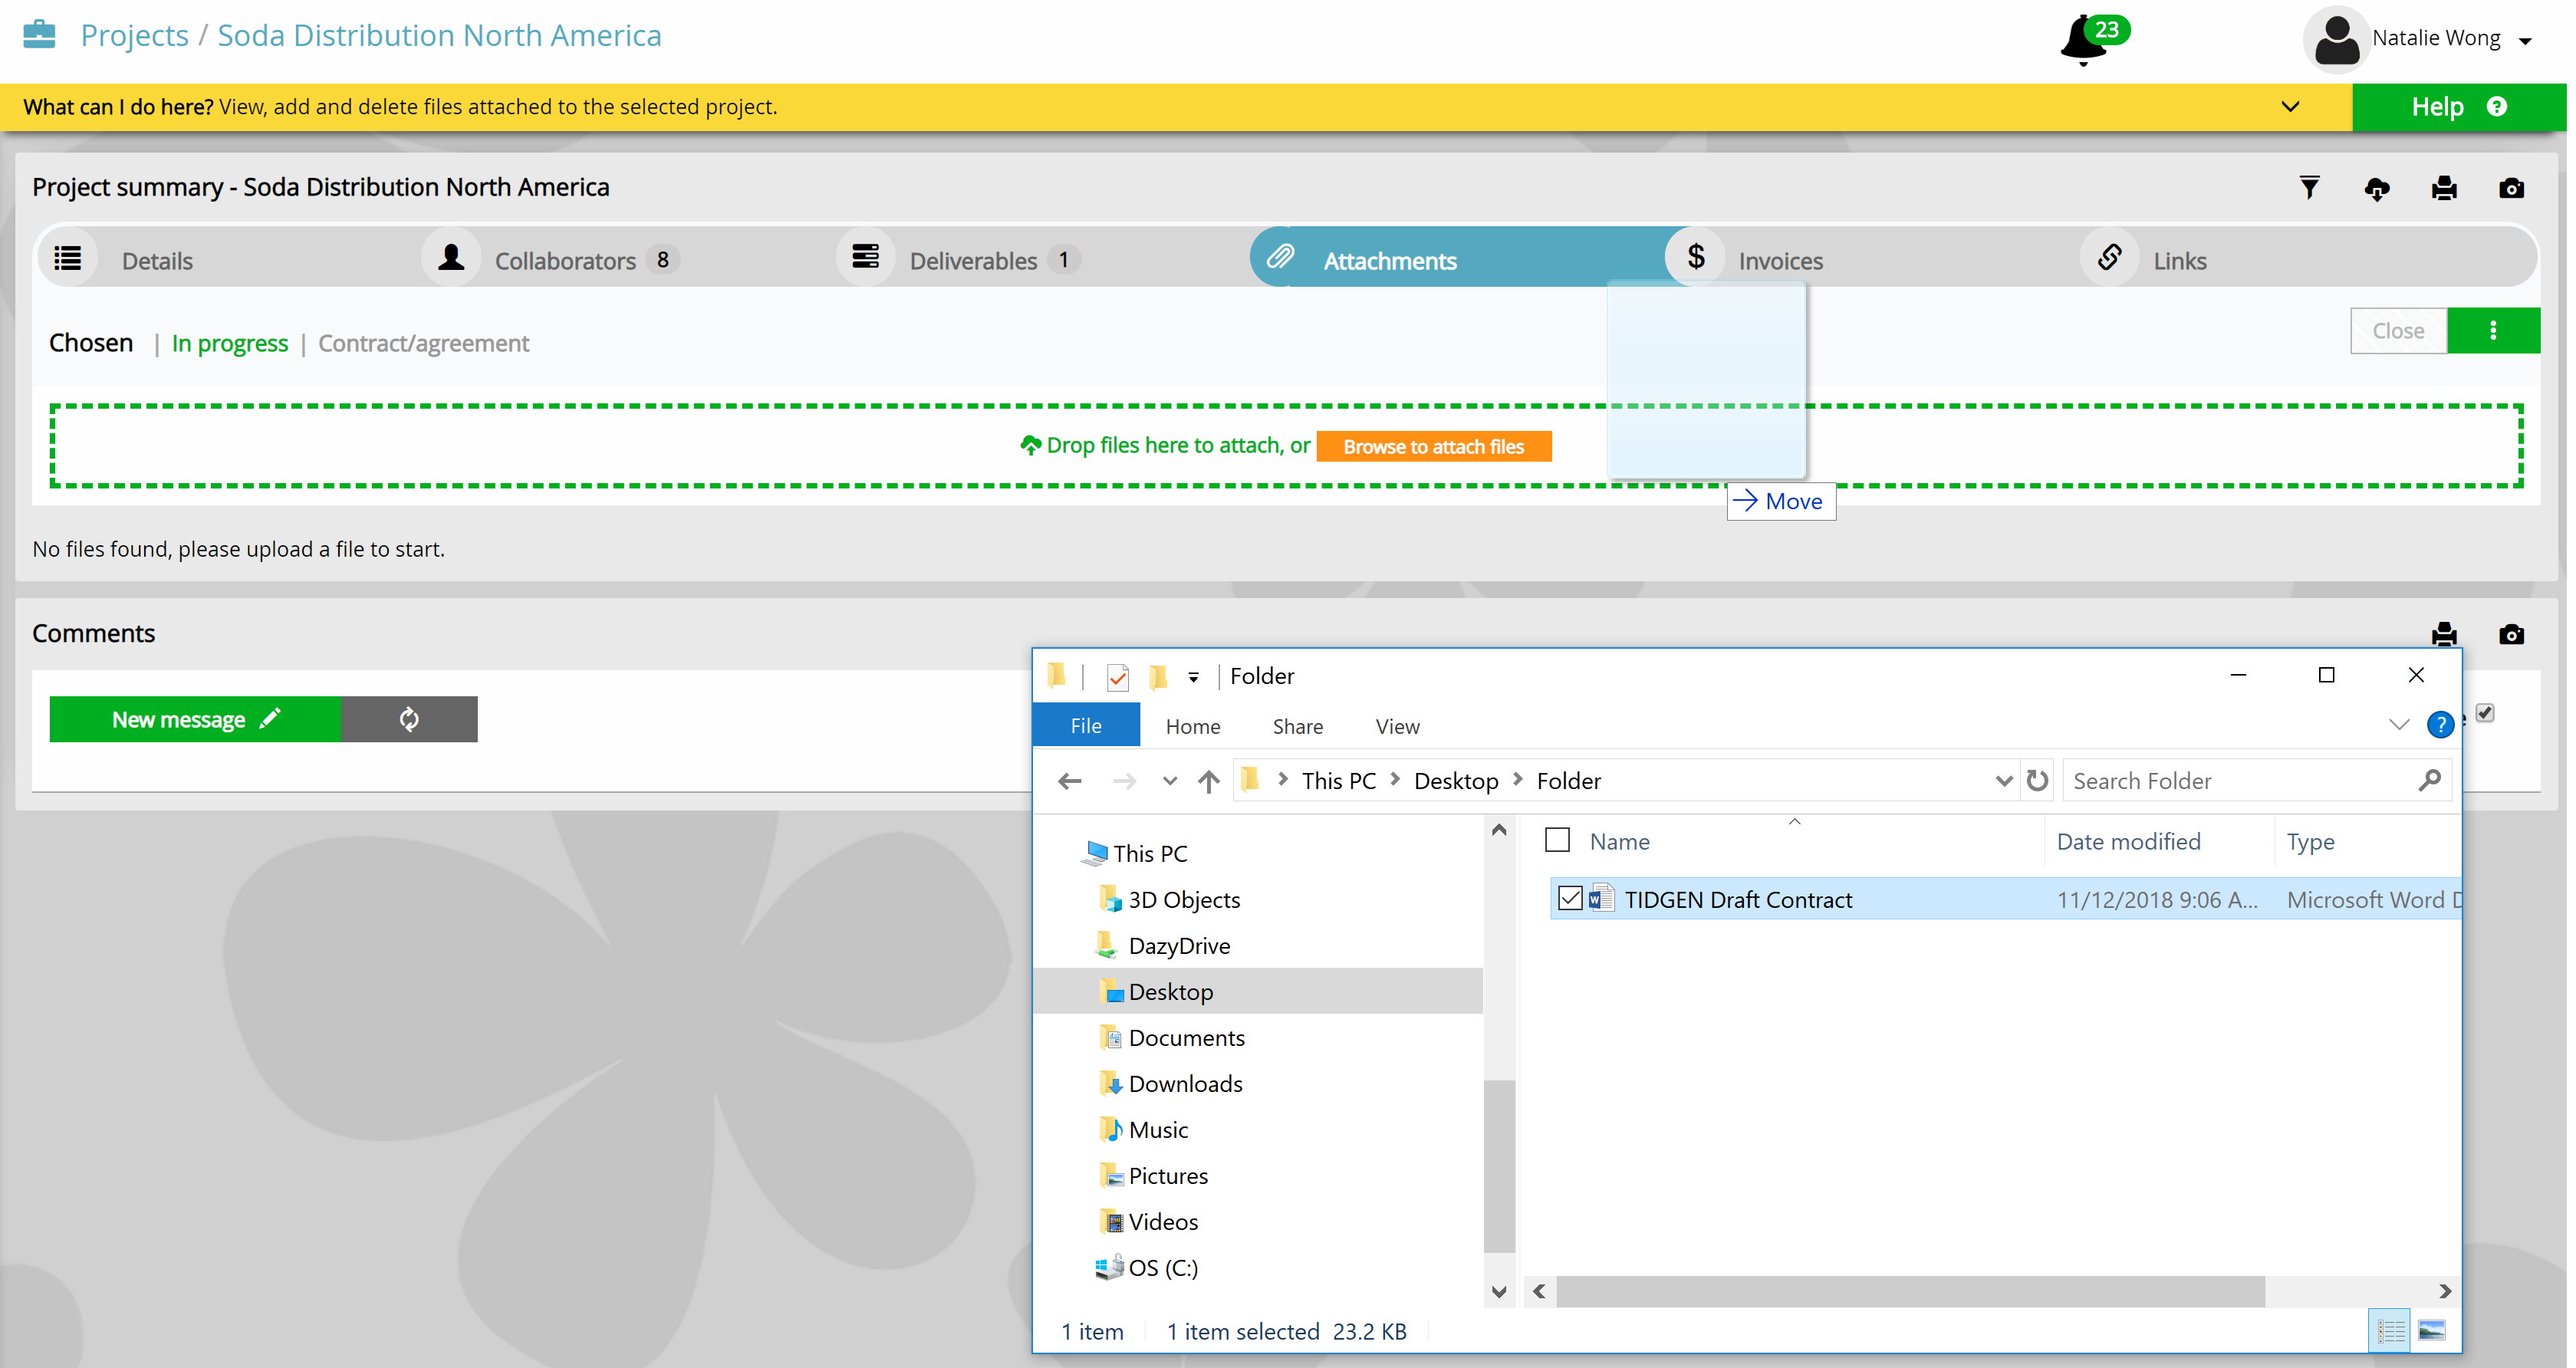The width and height of the screenshot is (2576, 1368).
Task: Click the Deliverables stack icon
Action: (866, 257)
